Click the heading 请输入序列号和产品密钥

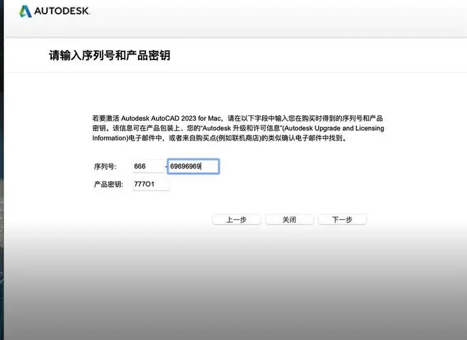[x=109, y=55]
